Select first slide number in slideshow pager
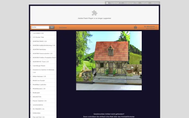The height and width of the screenshot is (118, 189). pyautogui.click(x=122, y=88)
